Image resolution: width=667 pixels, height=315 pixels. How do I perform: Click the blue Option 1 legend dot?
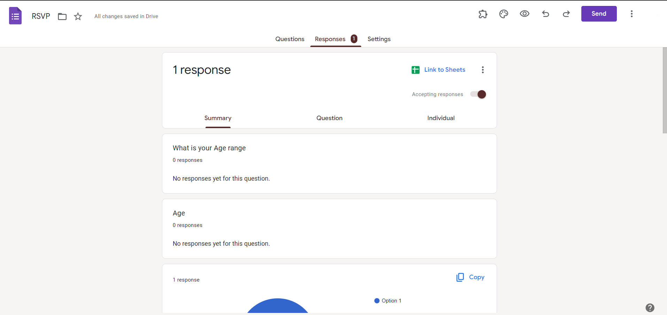(x=377, y=301)
